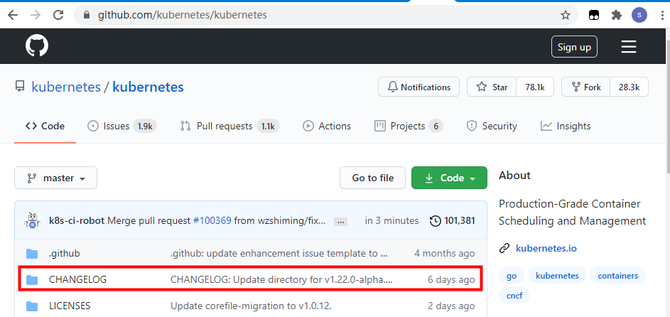Visit the kubernetes.io website link
The width and height of the screenshot is (670, 317).
tap(546, 248)
